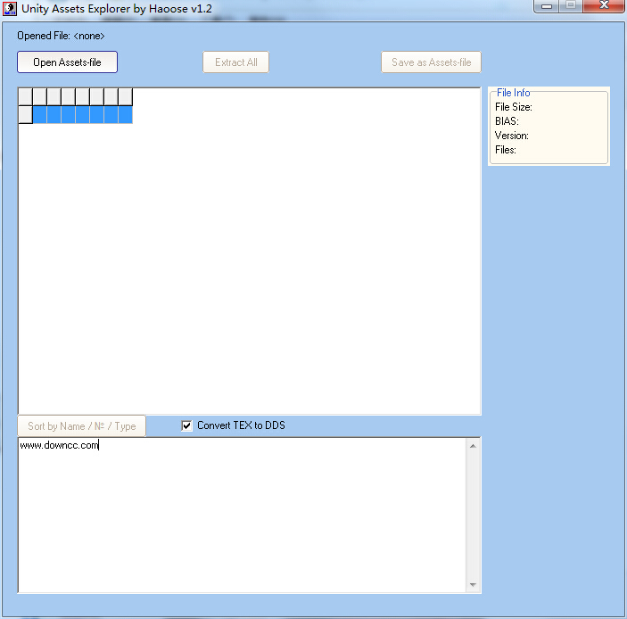627x619 pixels.
Task: Click Sort by Name / № / Type button
Action: [81, 425]
